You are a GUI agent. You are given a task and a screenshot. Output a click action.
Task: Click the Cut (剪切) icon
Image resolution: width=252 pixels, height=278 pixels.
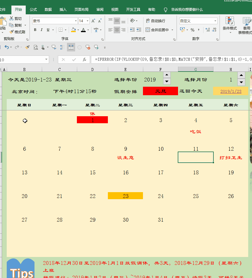click(11, 18)
